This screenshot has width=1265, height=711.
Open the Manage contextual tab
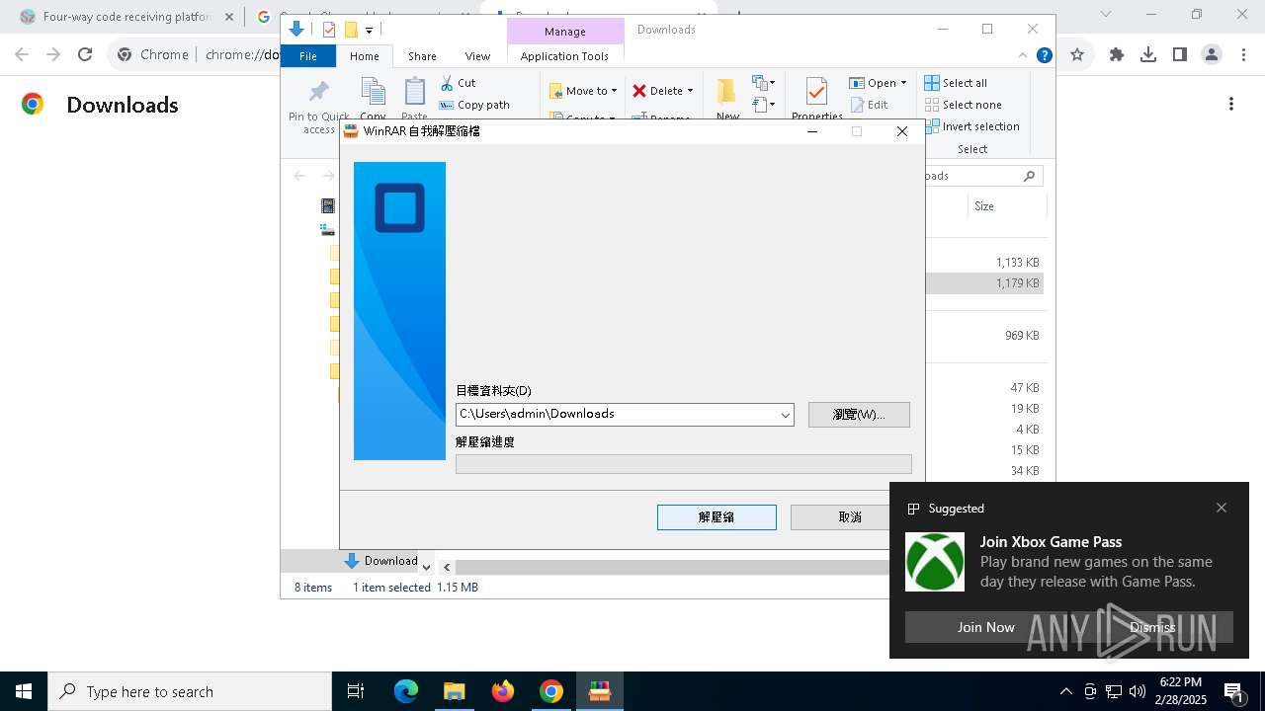pos(565,32)
